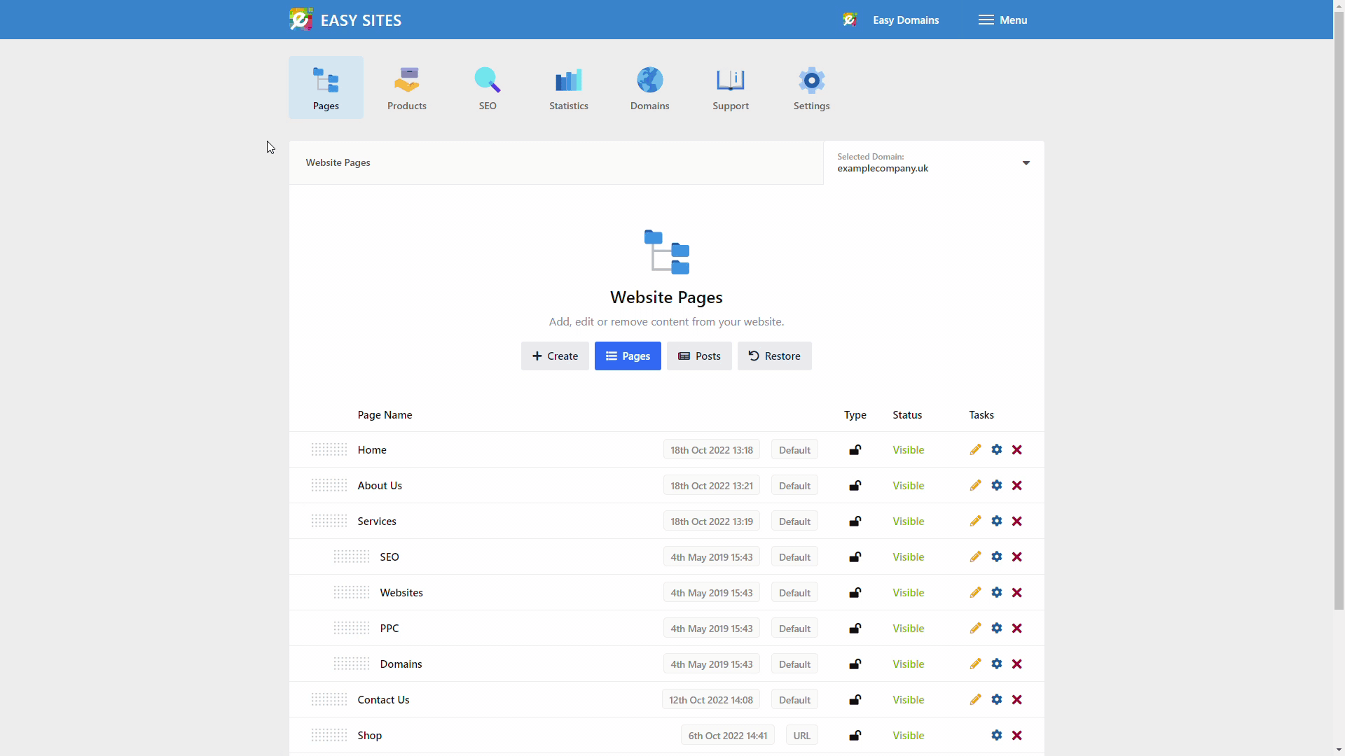1345x756 pixels.
Task: Edit the Domains subpage
Action: (975, 664)
